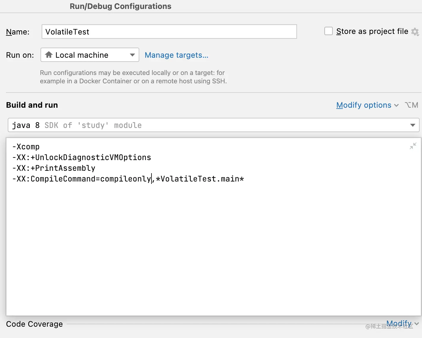Click the Code Coverage section label
This screenshot has width=422, height=338.
[35, 324]
